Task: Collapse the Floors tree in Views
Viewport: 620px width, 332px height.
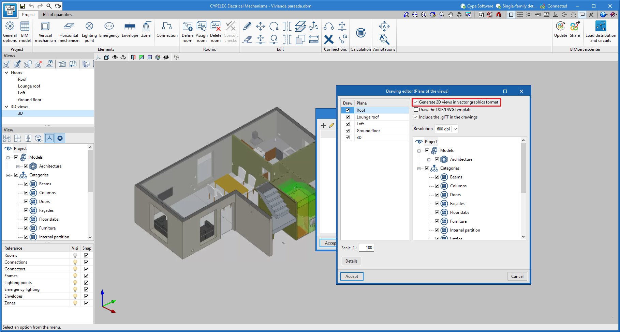Action: [x=6, y=73]
